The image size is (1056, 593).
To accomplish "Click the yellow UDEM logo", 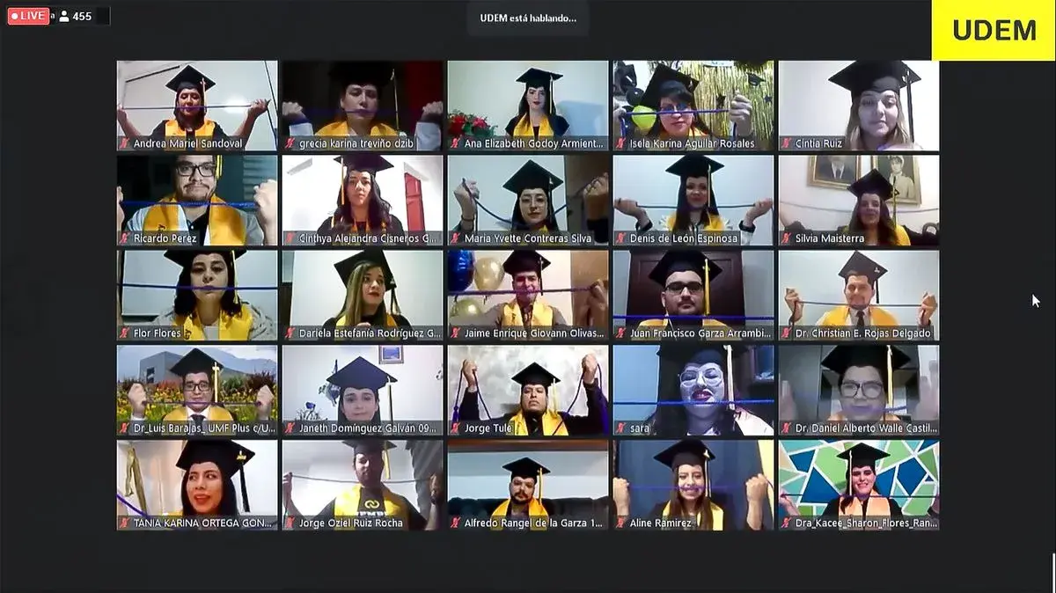I will coord(994,30).
